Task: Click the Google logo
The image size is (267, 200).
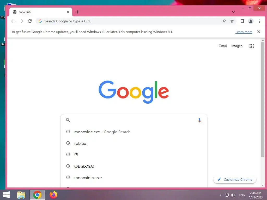Action: 134,92
